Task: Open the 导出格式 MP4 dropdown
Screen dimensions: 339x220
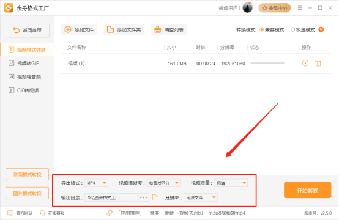Action: [x=96, y=183]
